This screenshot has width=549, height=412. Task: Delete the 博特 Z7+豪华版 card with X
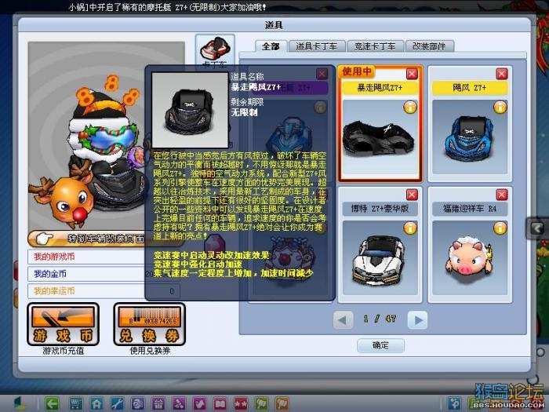[412, 195]
